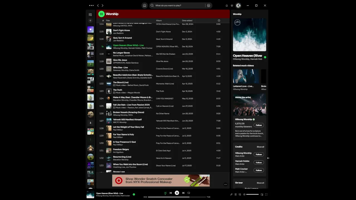The image size is (356, 200).
Task: Pause the Worship playlist with green button
Action: coord(101,14)
